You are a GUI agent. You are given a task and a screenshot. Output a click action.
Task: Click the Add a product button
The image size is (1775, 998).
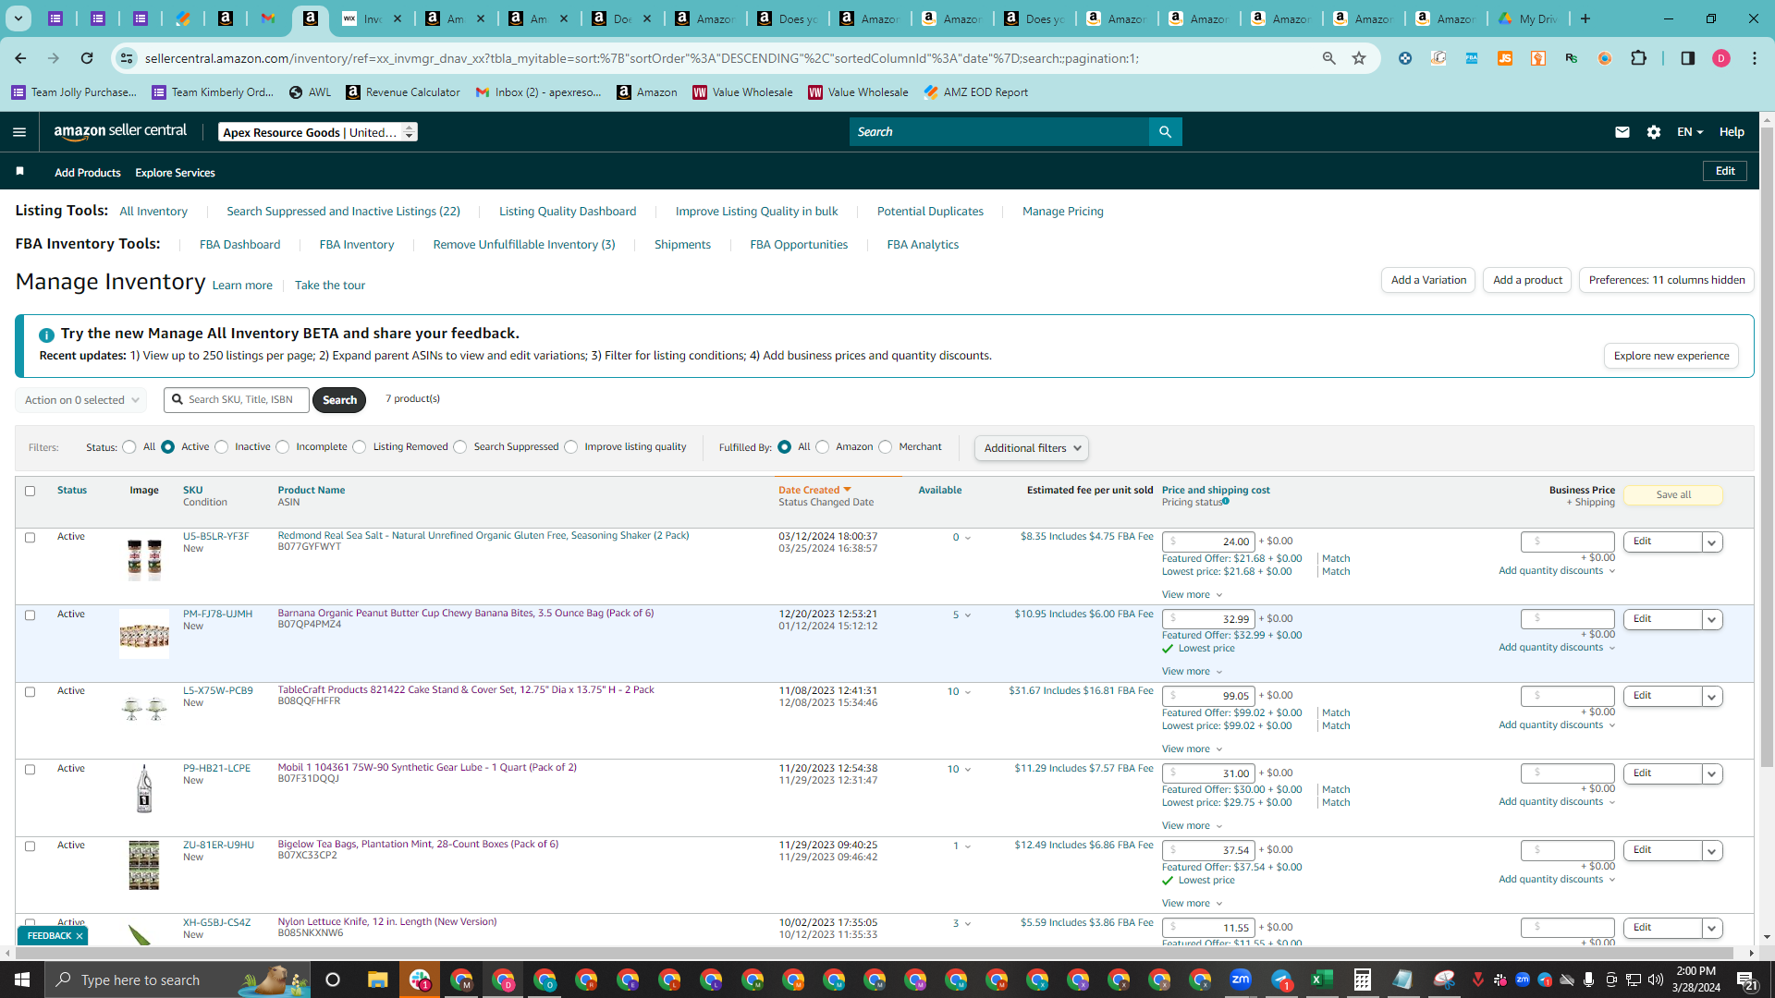pyautogui.click(x=1527, y=280)
